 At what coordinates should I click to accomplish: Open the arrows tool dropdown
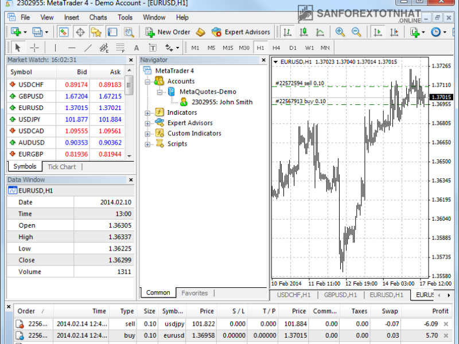(177, 48)
